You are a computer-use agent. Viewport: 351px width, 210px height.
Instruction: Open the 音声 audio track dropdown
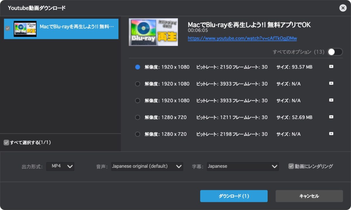coord(147,166)
